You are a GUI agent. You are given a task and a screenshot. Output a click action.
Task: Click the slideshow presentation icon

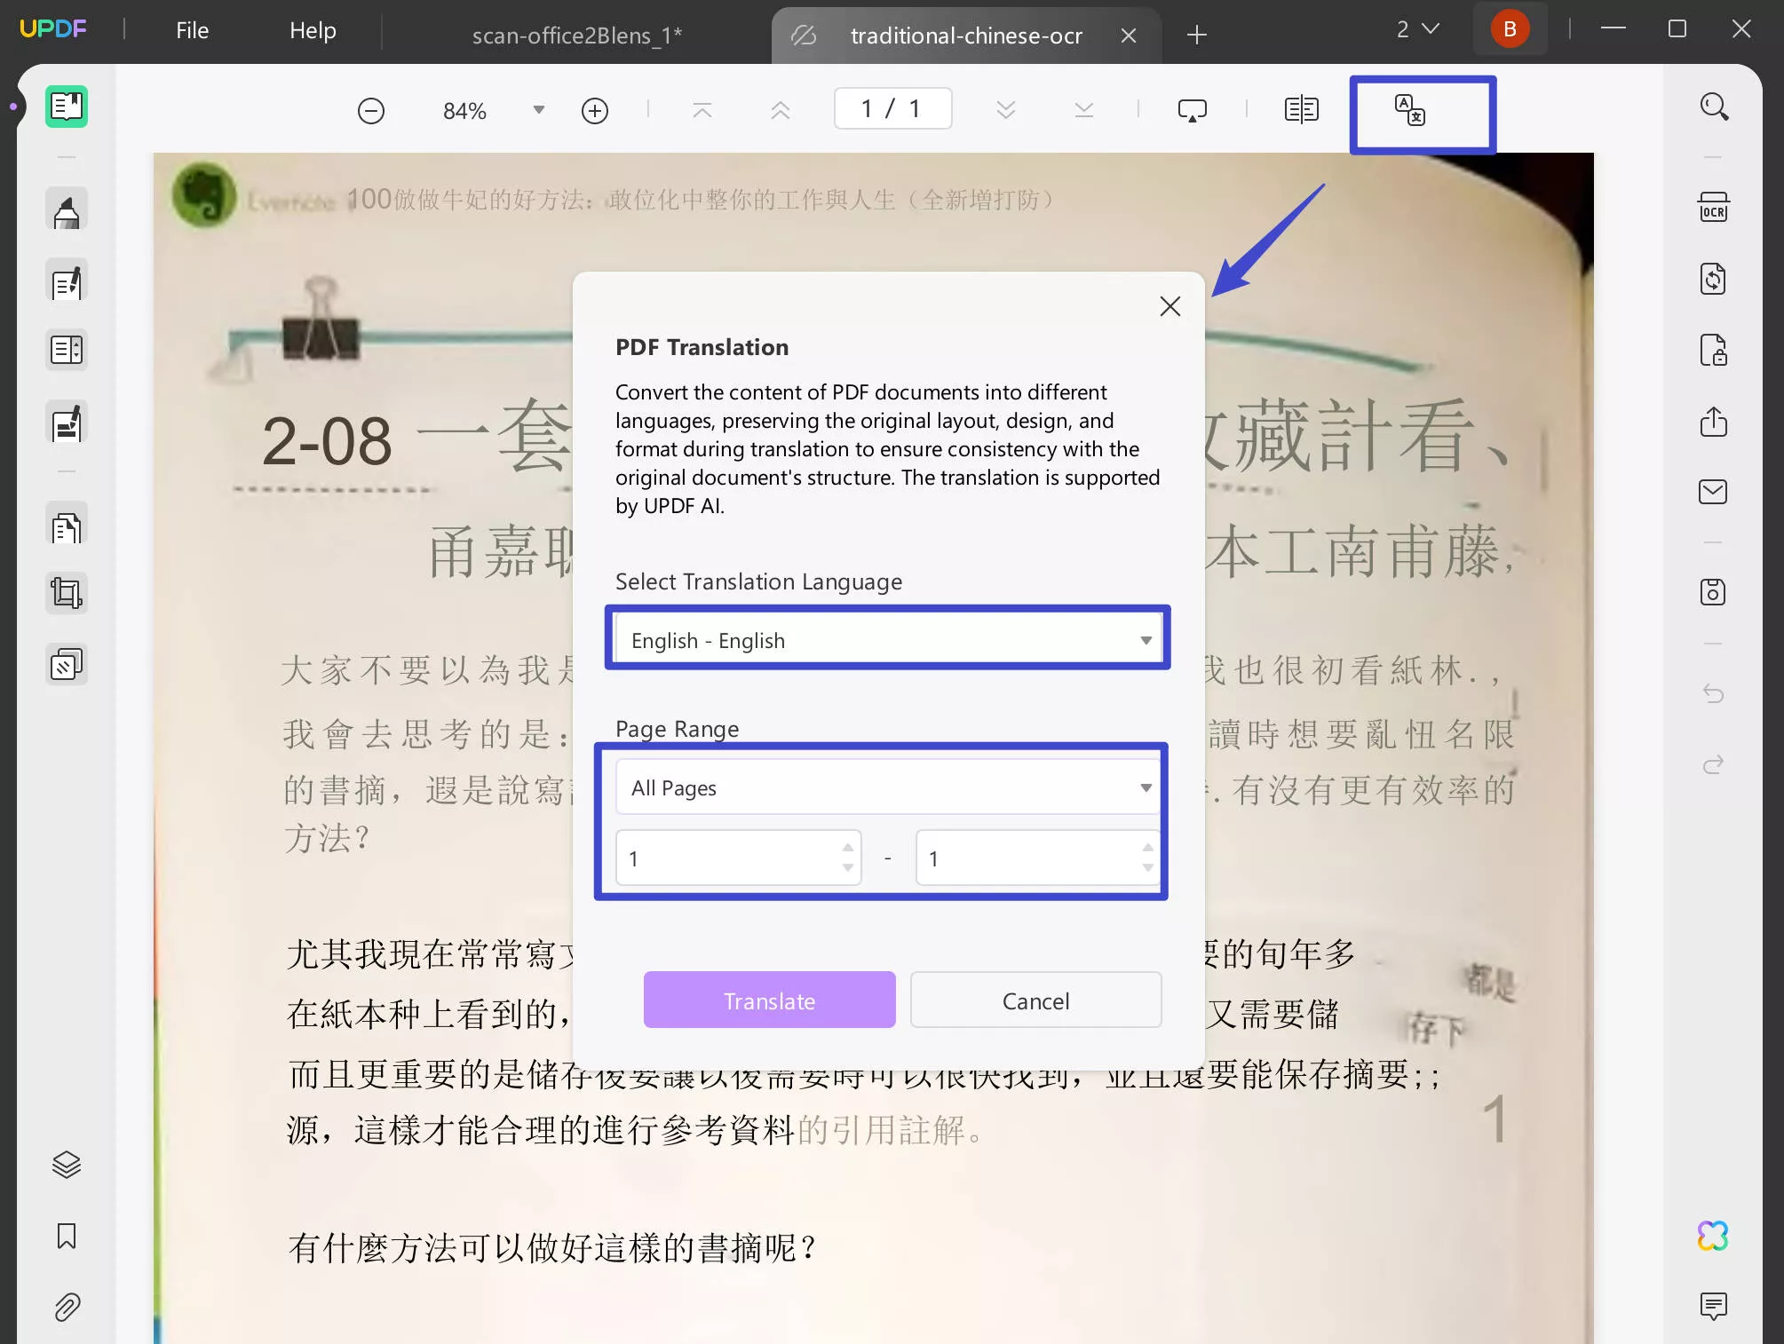click(x=1192, y=110)
